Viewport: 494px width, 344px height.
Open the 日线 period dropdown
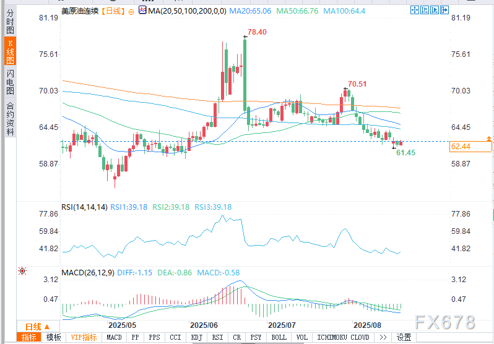pos(37,326)
